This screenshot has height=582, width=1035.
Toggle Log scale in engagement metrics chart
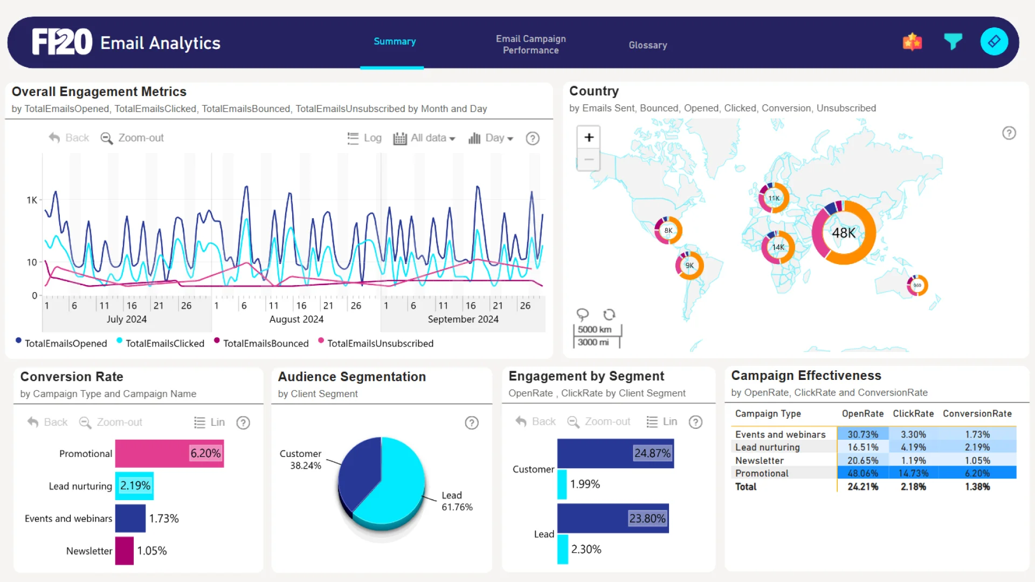(x=364, y=138)
